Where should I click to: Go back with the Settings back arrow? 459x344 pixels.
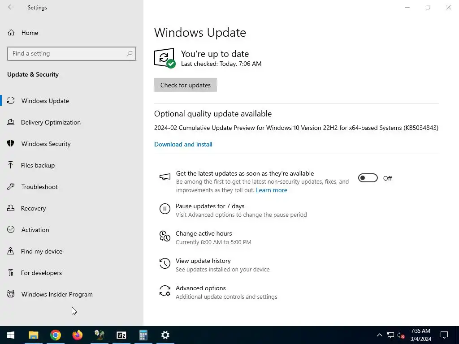pos(11,7)
